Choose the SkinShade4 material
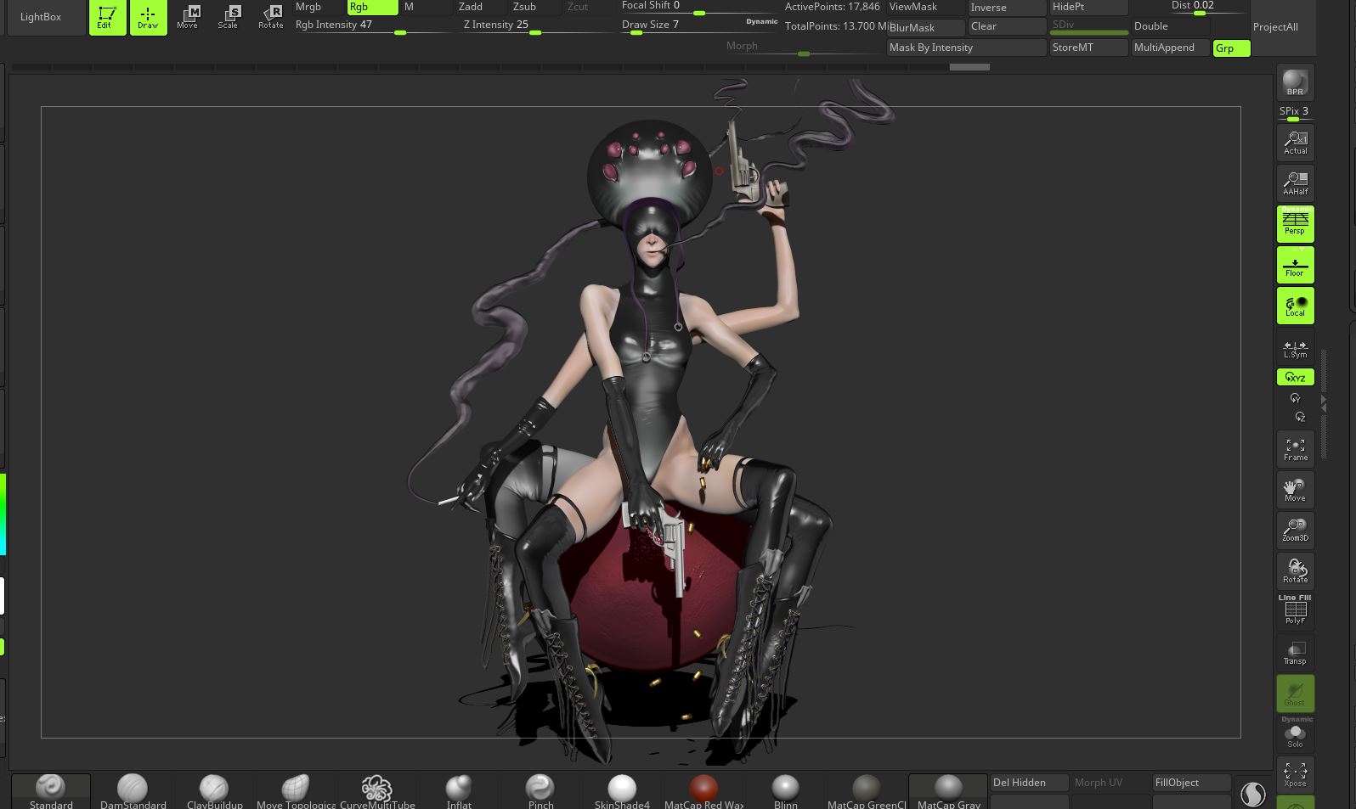 tap(622, 791)
